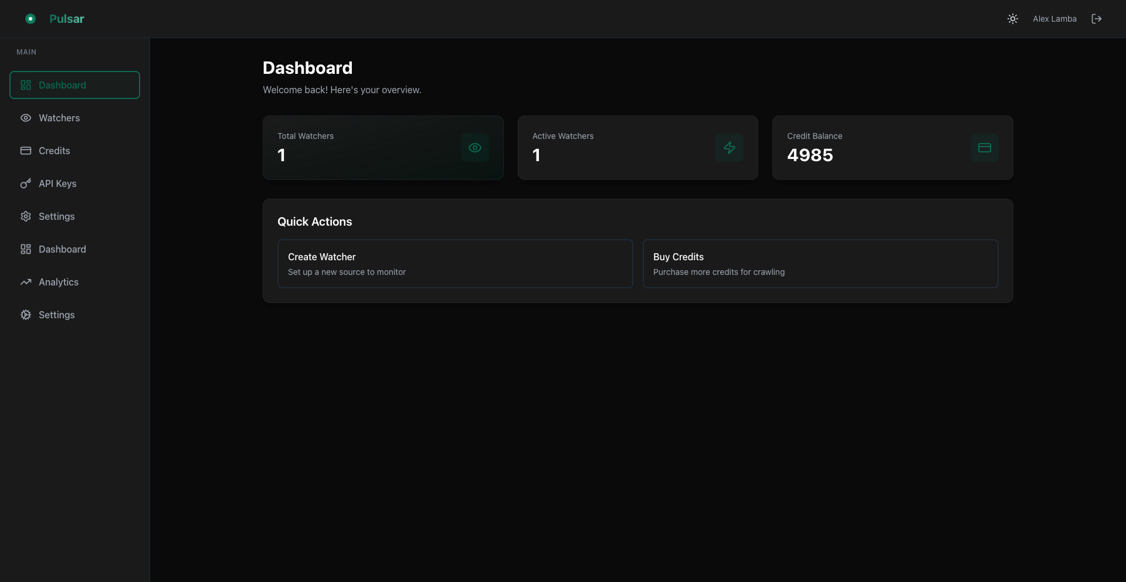Click the Pulsar logo icon
This screenshot has width=1126, height=582.
(30, 19)
